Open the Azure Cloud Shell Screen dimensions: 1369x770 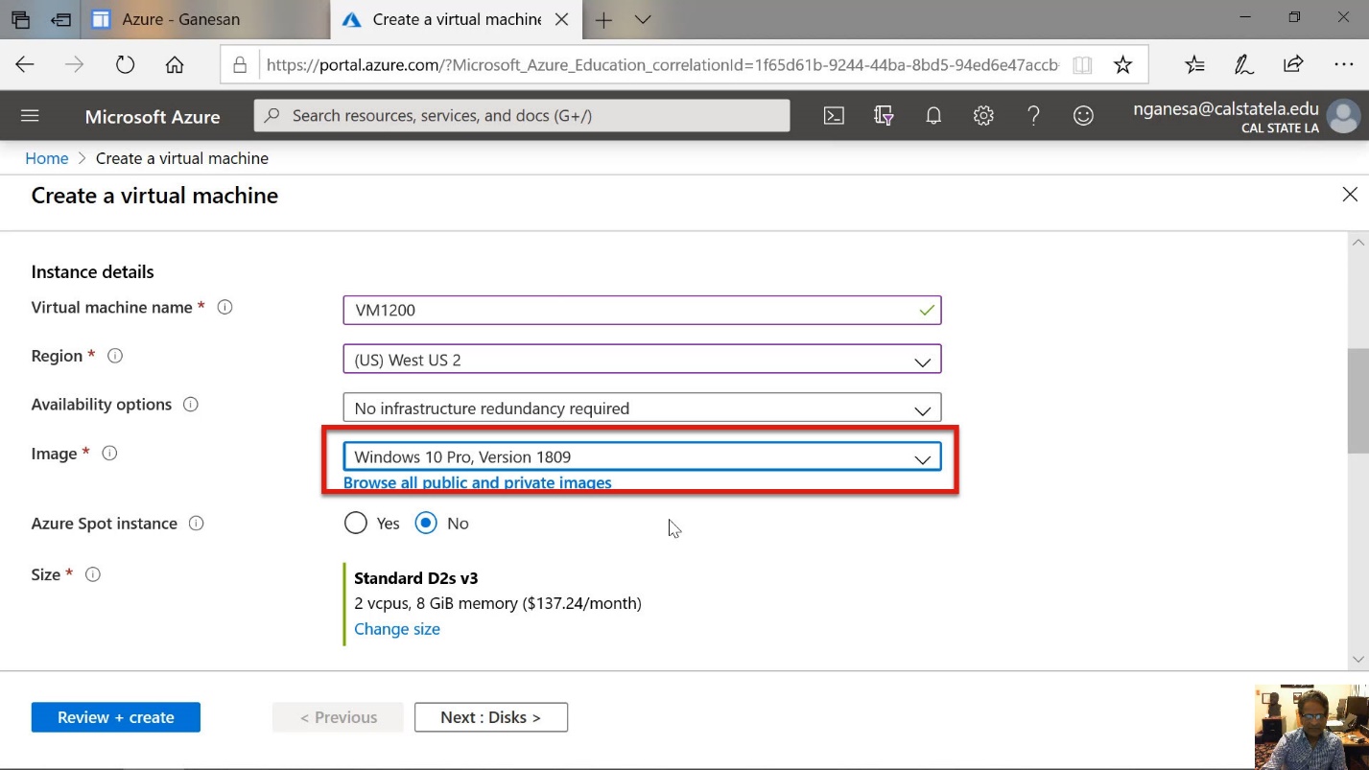(x=833, y=115)
